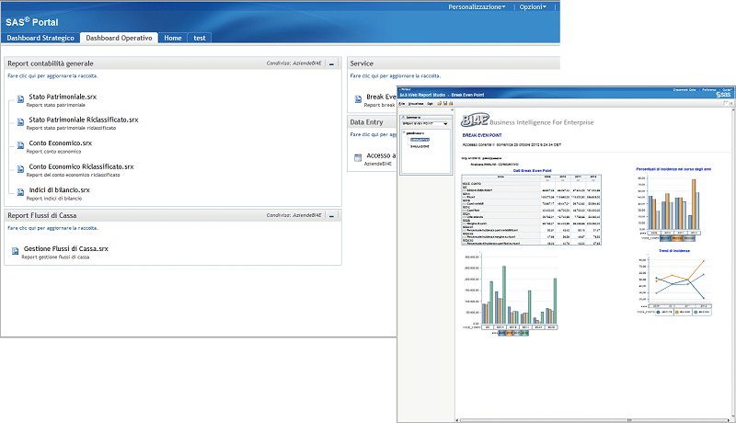Click the SAS logo in Report Studio header
The width and height of the screenshot is (736, 423).
723,95
